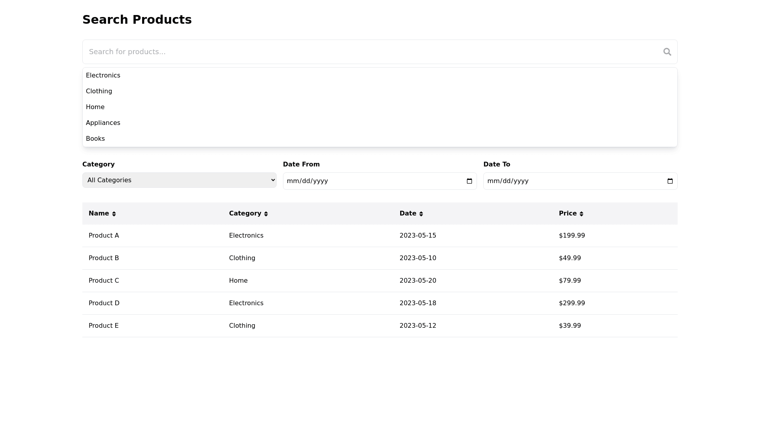The image size is (760, 427).
Task: Sort table using Date sort icon
Action: pos(421,214)
